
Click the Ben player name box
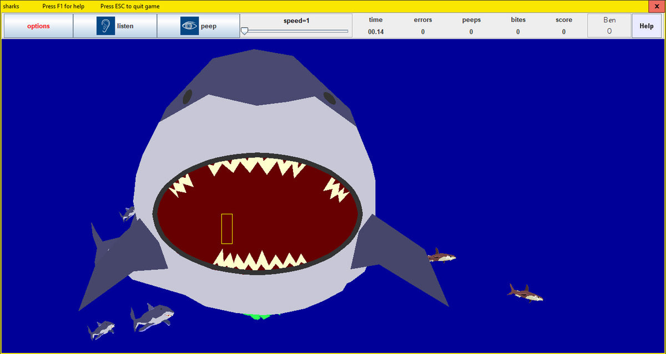click(x=609, y=26)
